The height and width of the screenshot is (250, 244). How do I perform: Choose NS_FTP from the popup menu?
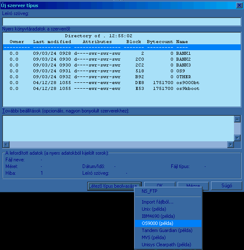pyautogui.click(x=168, y=191)
